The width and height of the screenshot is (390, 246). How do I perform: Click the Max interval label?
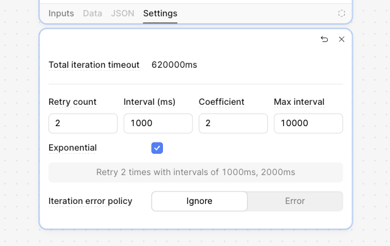click(x=299, y=102)
